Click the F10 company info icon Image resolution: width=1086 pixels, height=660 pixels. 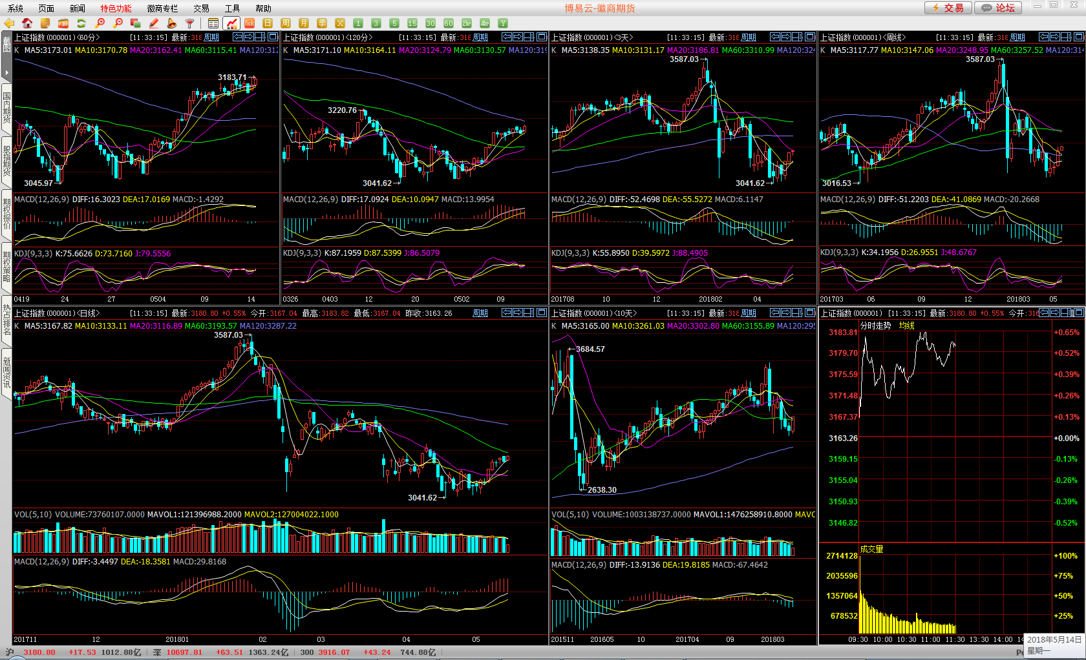coord(63,23)
